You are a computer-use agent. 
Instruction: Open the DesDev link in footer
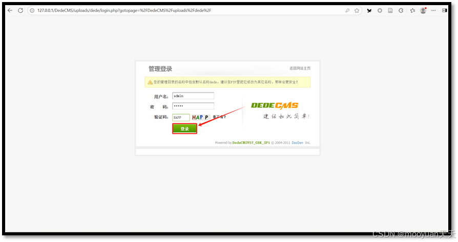(x=297, y=143)
